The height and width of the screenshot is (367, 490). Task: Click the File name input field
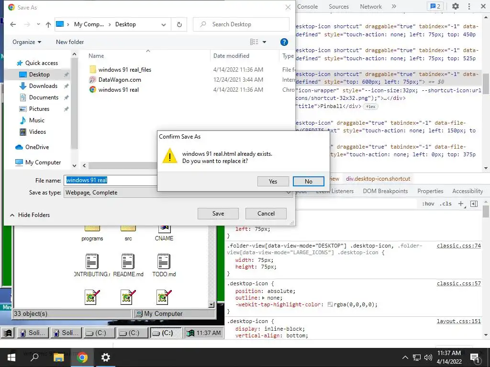tap(111, 180)
